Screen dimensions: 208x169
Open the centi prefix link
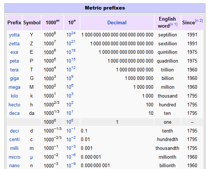(x=14, y=140)
